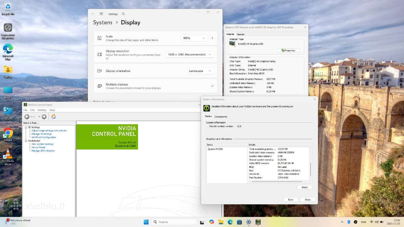Viewport: 404px width, 227px height.
Task: Collapse the 3D Settings tree node
Action: (26, 127)
